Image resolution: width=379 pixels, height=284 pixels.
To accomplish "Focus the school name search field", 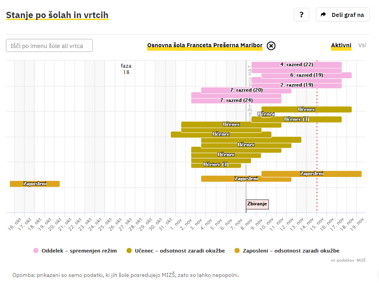I will pyautogui.click(x=49, y=46).
